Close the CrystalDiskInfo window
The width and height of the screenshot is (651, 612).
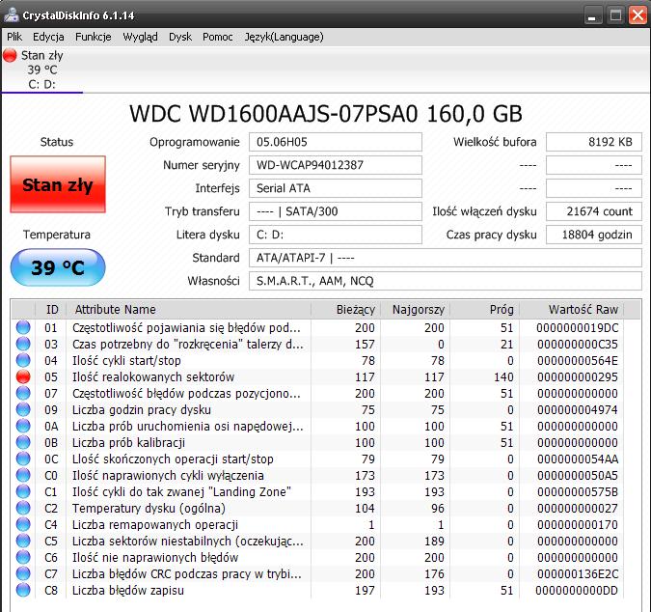coord(638,15)
